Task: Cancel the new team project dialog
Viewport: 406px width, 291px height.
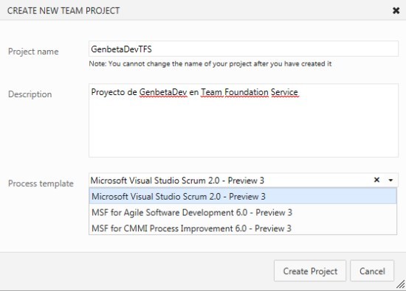Action: tap(372, 271)
